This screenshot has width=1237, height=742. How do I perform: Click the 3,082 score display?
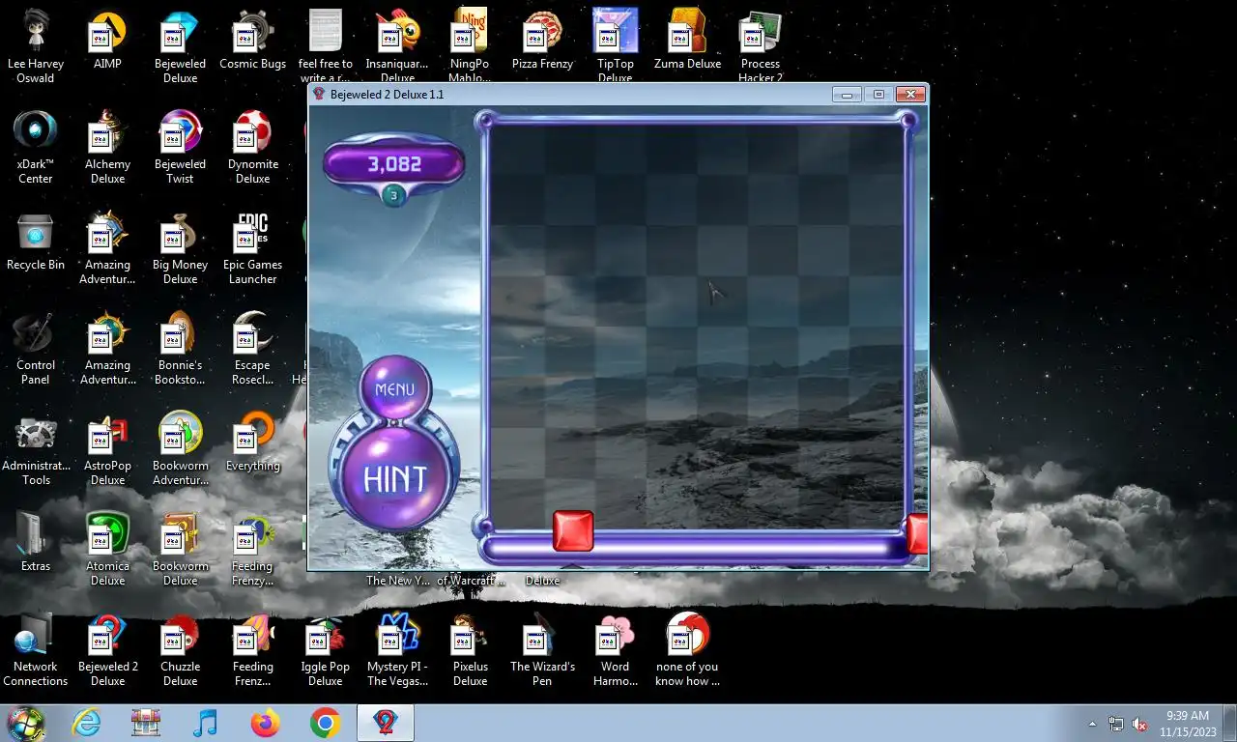tap(394, 164)
